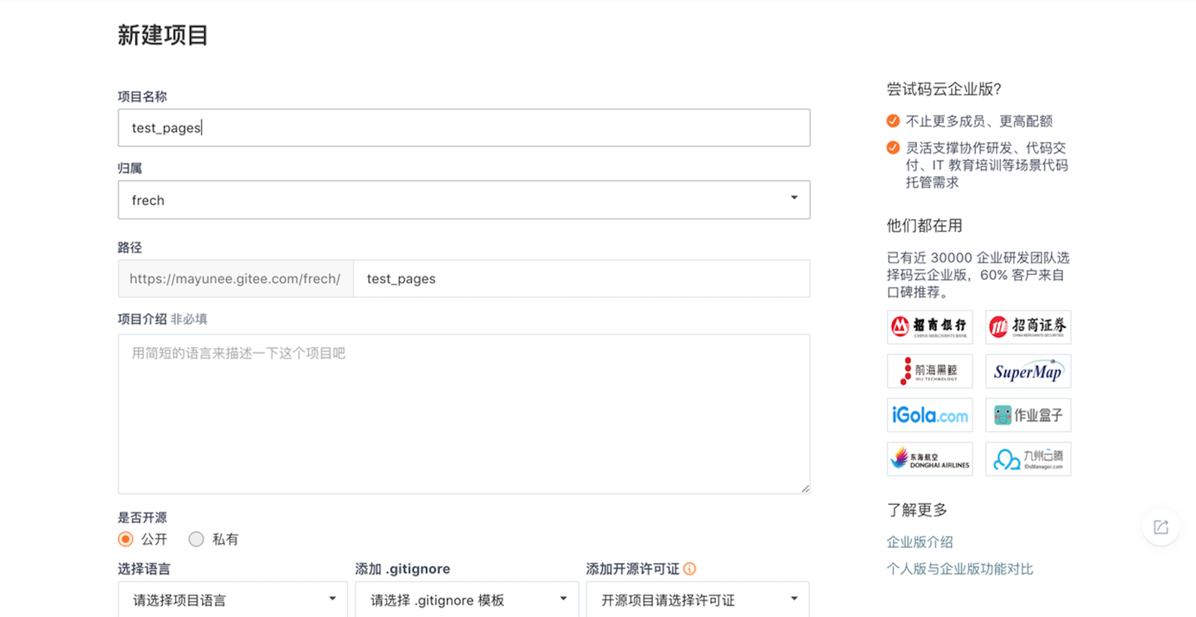Open the iGola.com logo
The width and height of the screenshot is (1196, 617).
point(929,414)
